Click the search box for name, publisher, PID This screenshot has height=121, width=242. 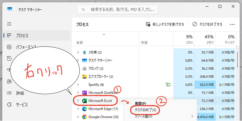[118, 9]
